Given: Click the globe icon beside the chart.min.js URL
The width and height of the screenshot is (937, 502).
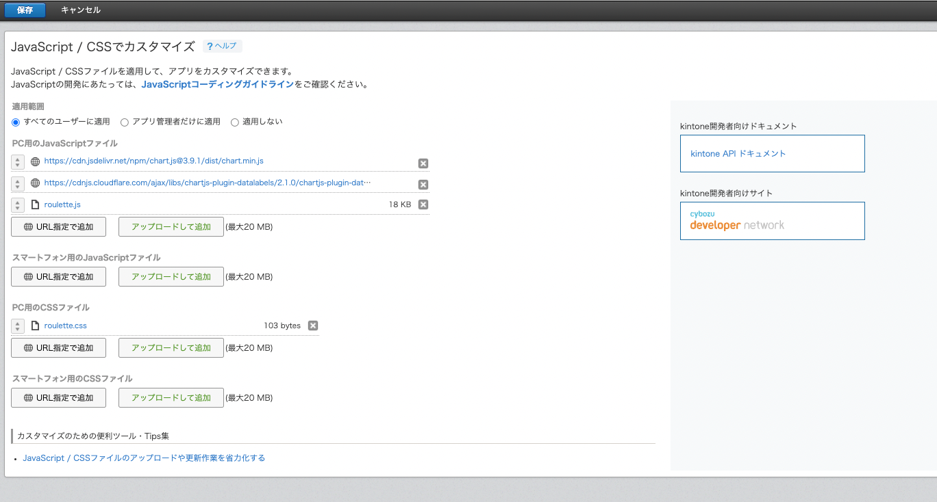Looking at the screenshot, I should pos(35,161).
